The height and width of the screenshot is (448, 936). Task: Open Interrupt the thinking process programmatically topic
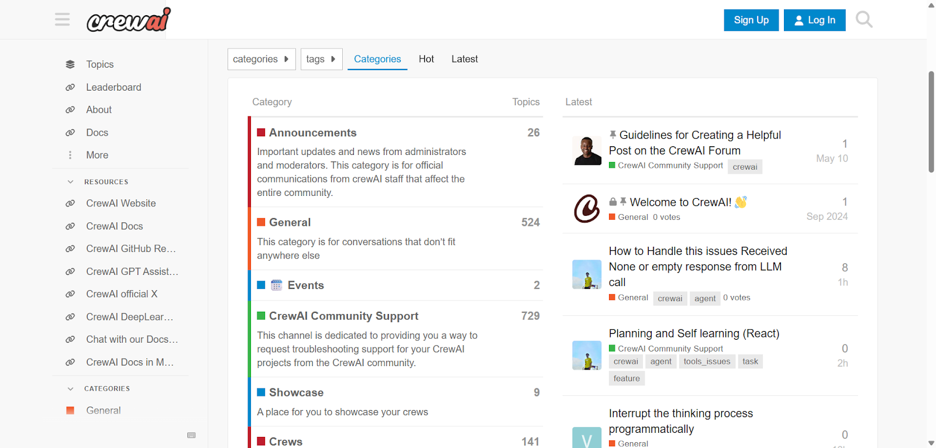(x=681, y=421)
